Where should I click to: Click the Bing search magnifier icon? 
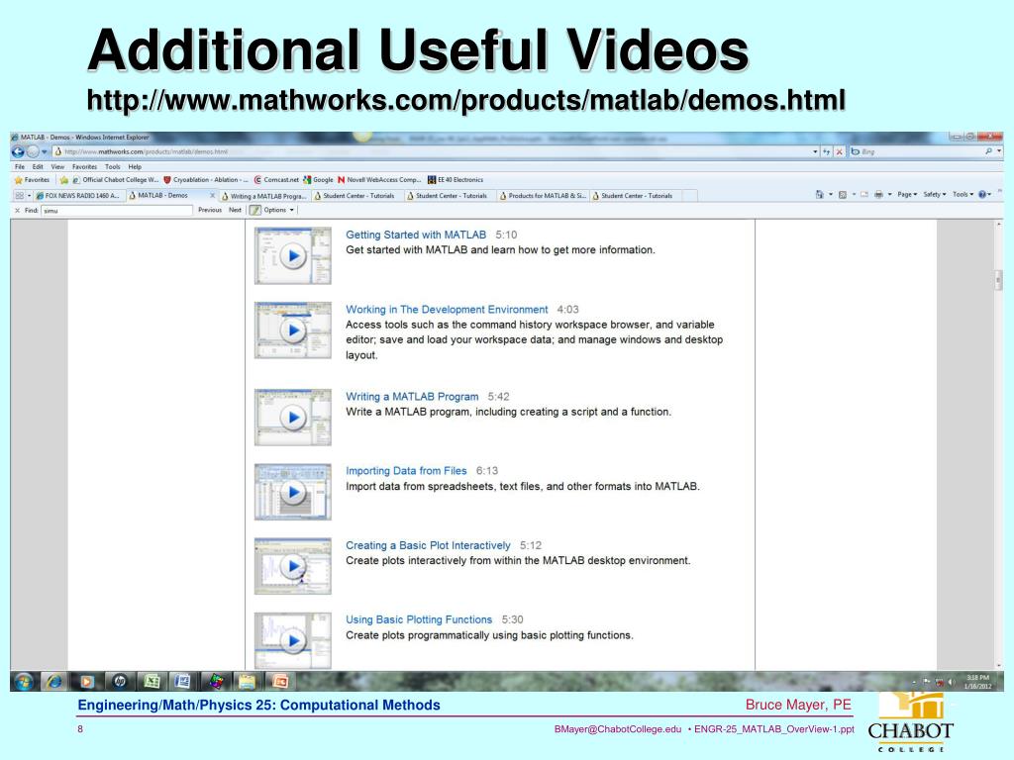point(989,151)
